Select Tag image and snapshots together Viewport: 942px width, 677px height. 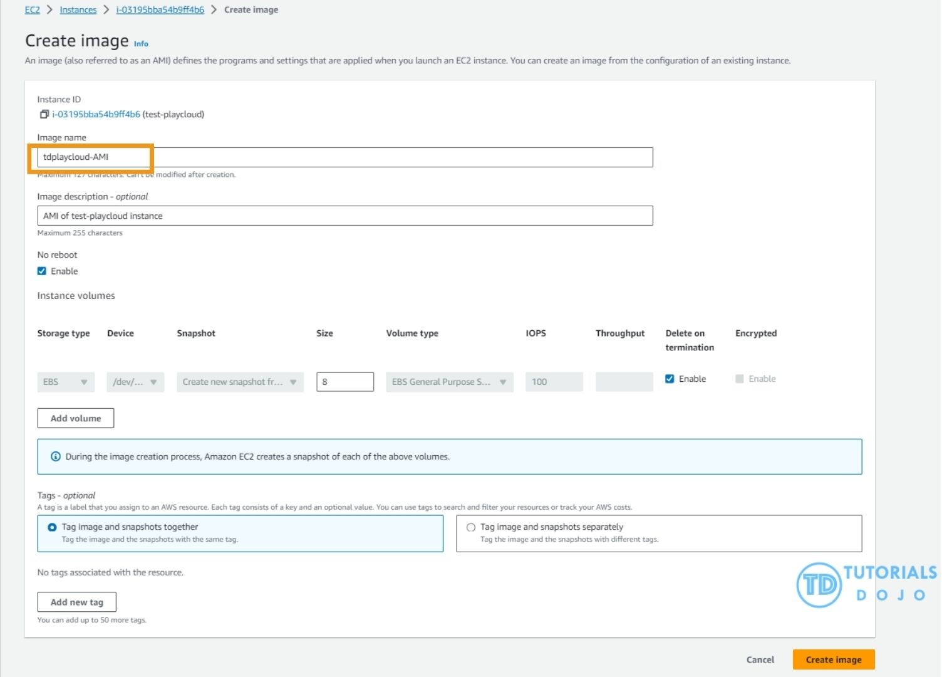[x=52, y=527]
